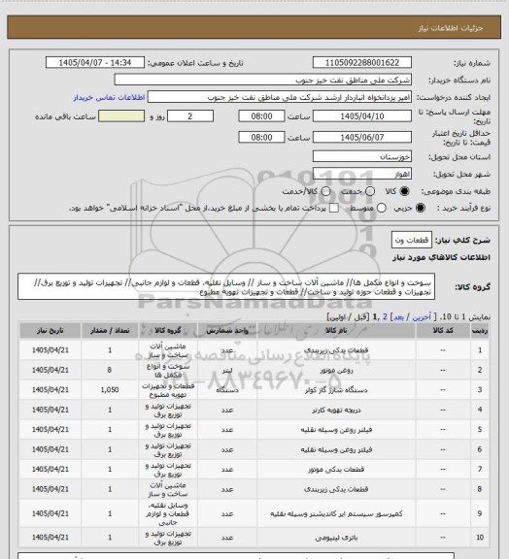Select the خدمت radio button
This screenshot has width=509, height=559.
pos(370,191)
